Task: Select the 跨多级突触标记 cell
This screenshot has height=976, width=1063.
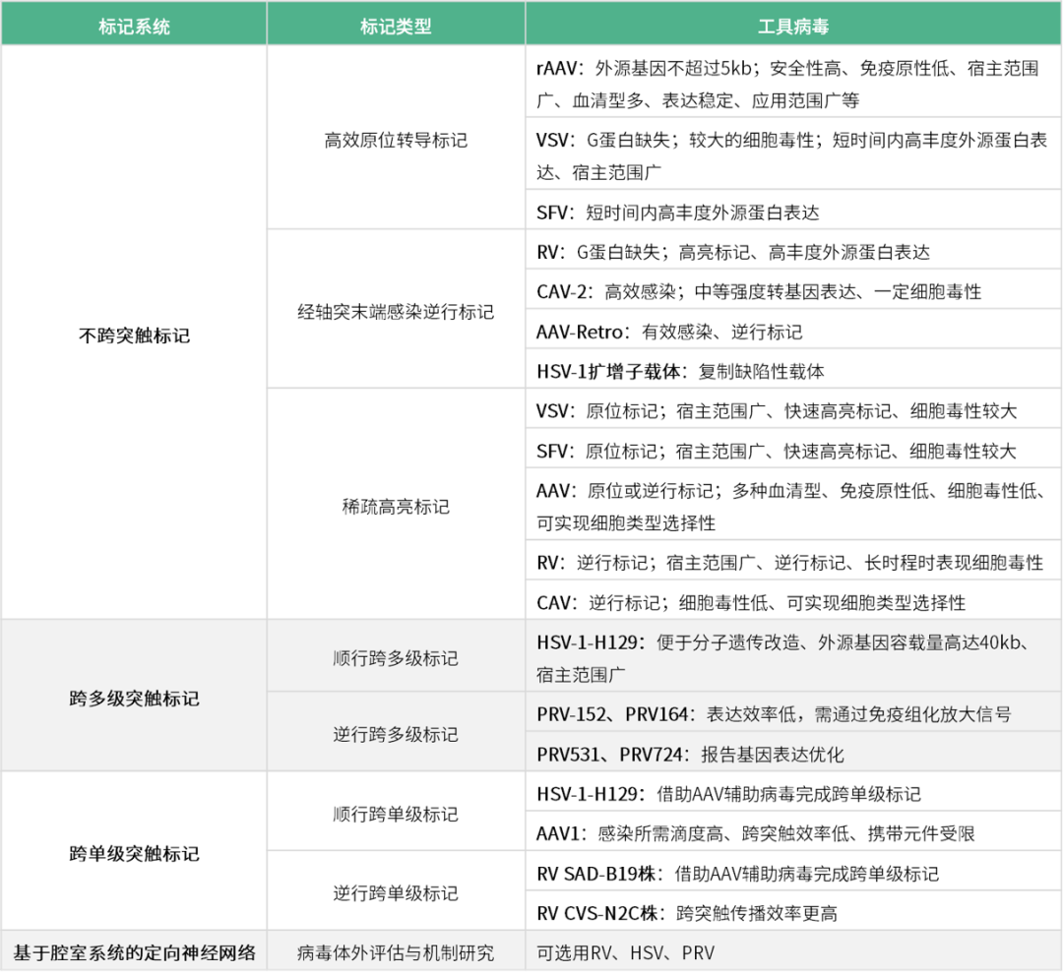Action: point(134,699)
